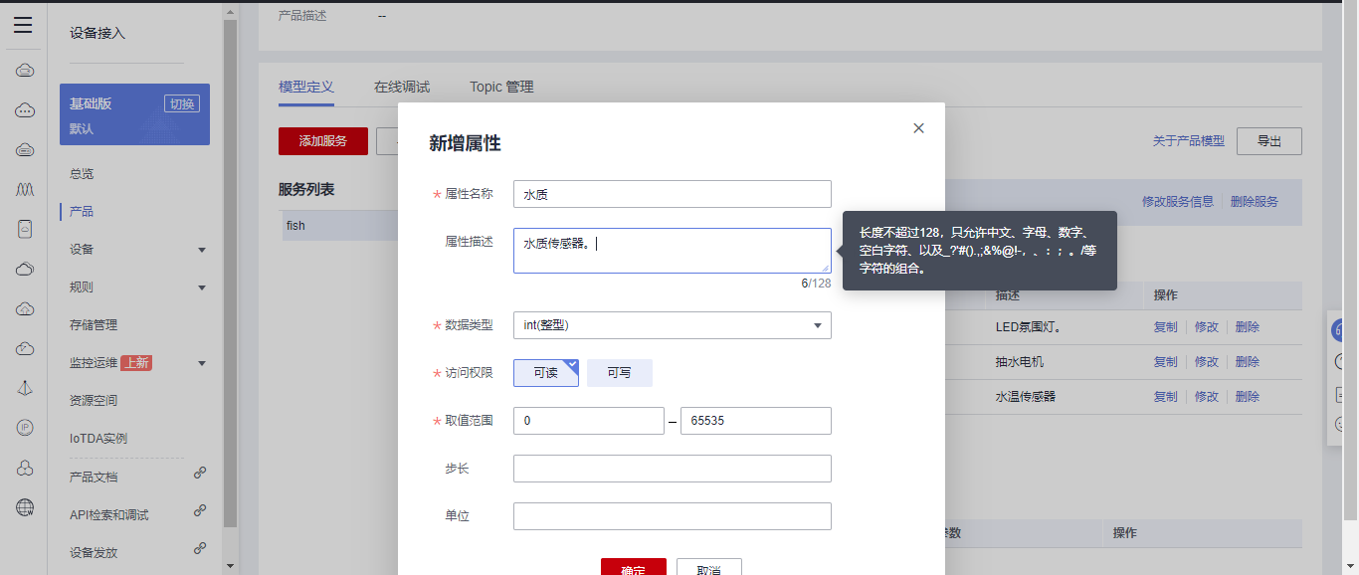Expand the 监控运维 sidebar submenu arrow
Screen dimensions: 1359x575
click(x=202, y=363)
